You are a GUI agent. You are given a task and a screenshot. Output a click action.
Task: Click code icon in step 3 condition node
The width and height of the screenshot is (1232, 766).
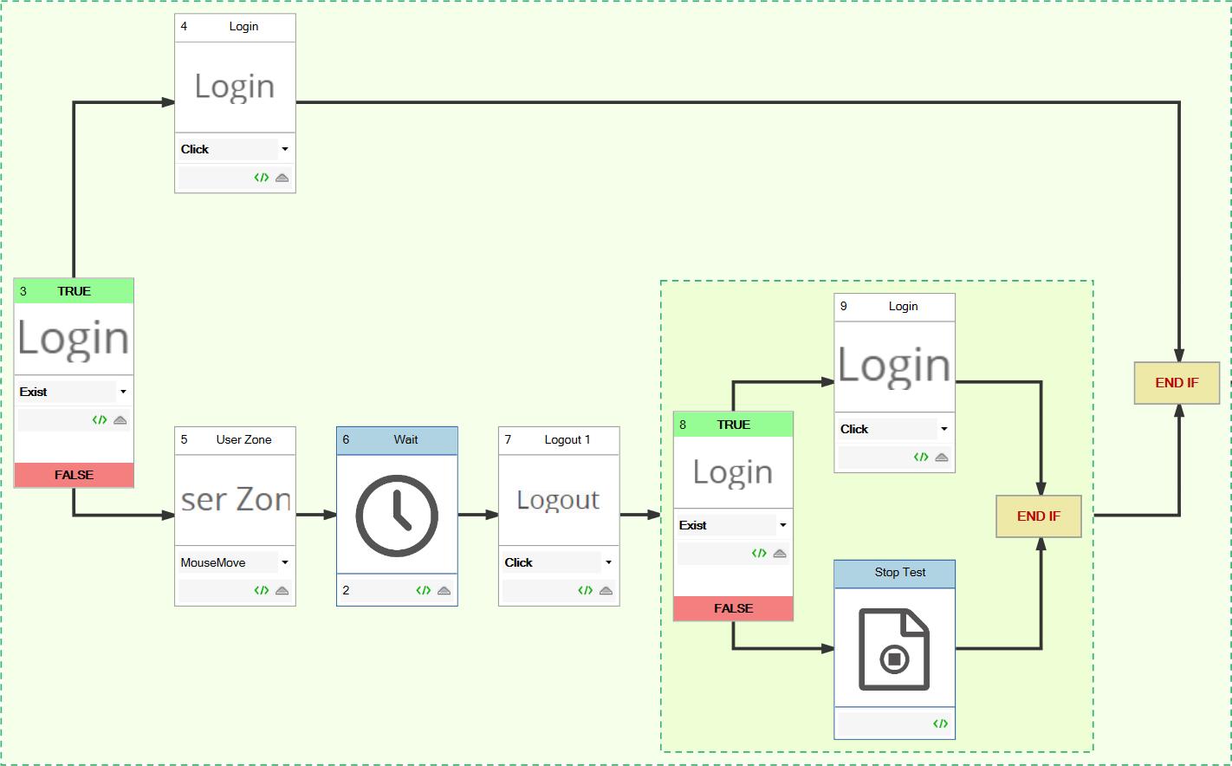pos(100,420)
